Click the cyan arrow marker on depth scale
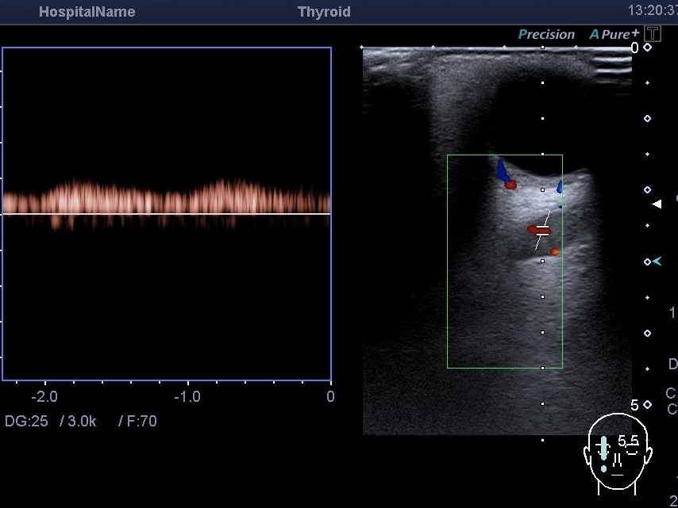678x508 pixels. point(657,262)
